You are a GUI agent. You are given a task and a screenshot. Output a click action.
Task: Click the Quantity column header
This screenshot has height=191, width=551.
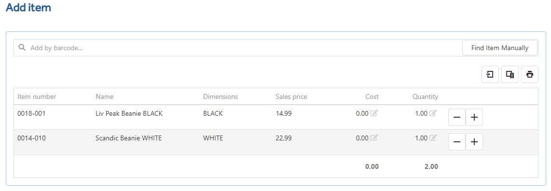pos(425,96)
